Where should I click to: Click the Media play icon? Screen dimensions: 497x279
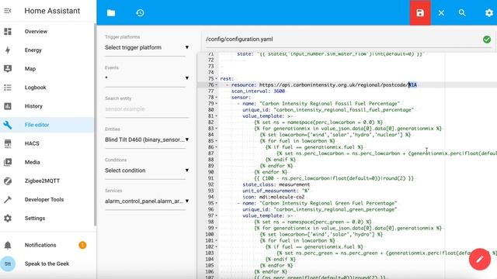pos(8,162)
